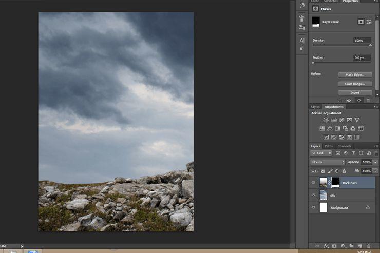Screen dimensions: 380x253
Task: Open the Normal blend mode dropdown
Action: (328, 162)
